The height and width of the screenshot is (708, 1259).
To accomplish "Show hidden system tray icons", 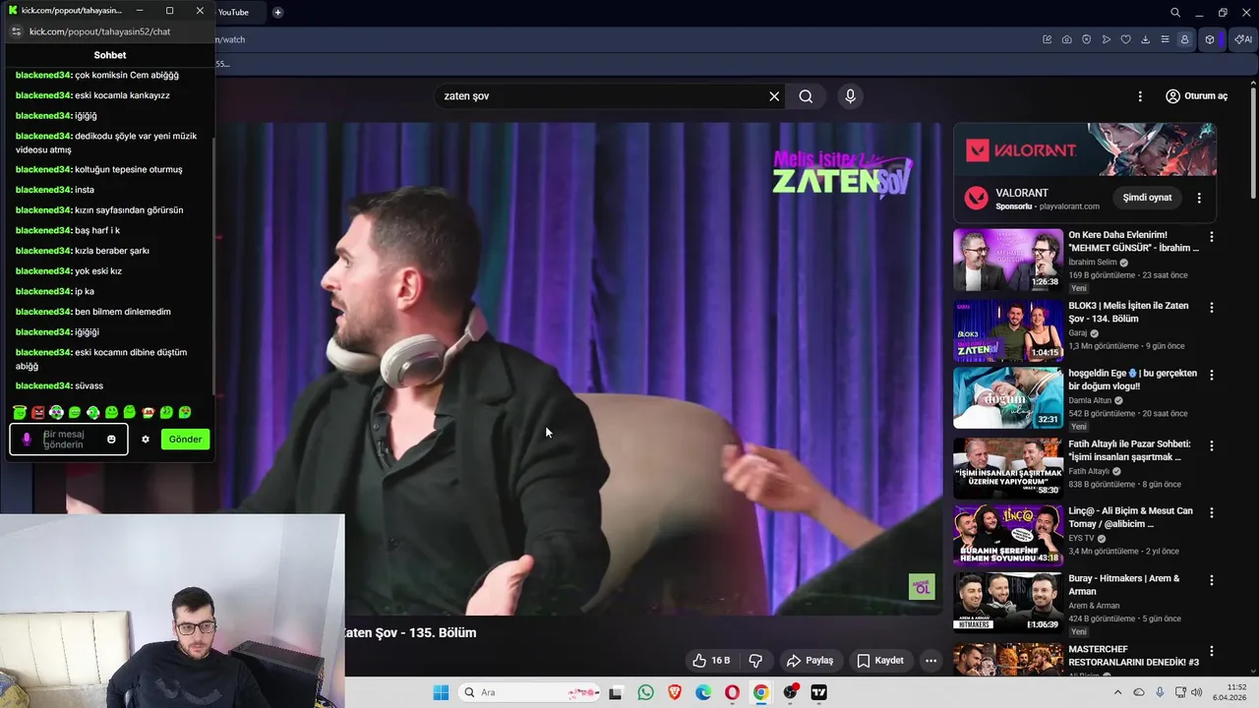I will coord(1117,692).
